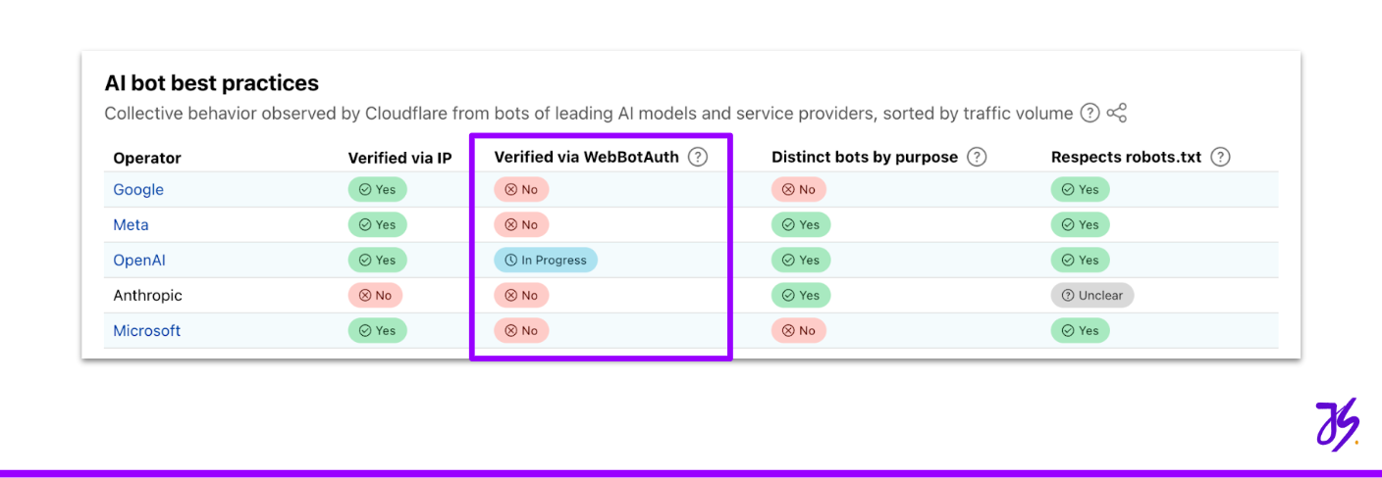Viewport: 1382px width, 478px height.
Task: Click Microsoft's No badge under Distinct bots
Action: [x=798, y=331]
